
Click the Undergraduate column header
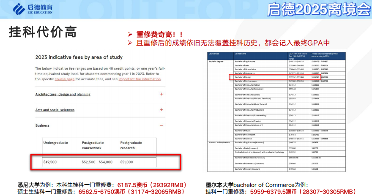(x=55, y=143)
